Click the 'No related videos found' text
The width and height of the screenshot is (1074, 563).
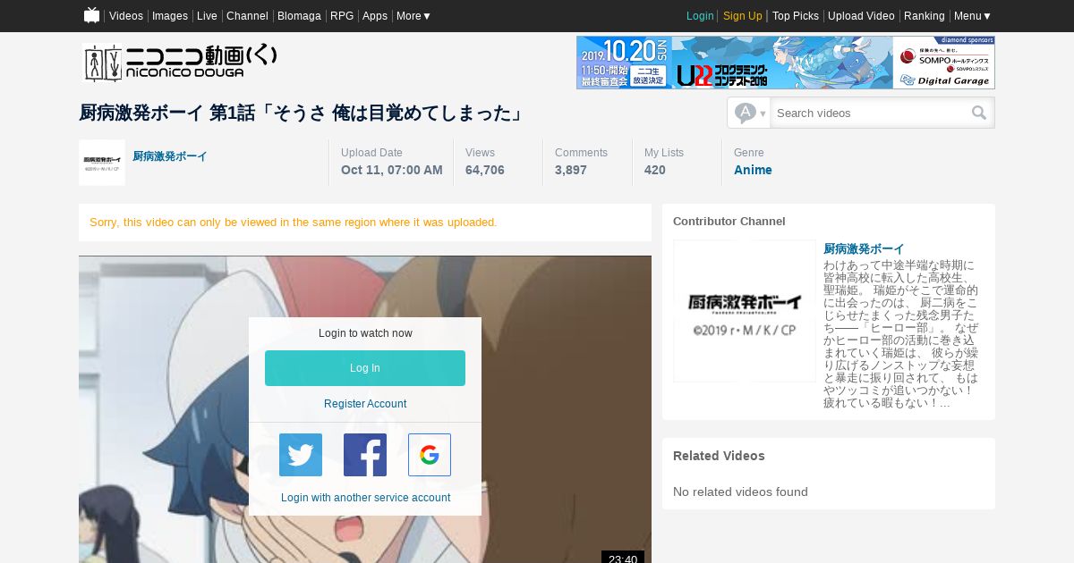click(x=740, y=492)
